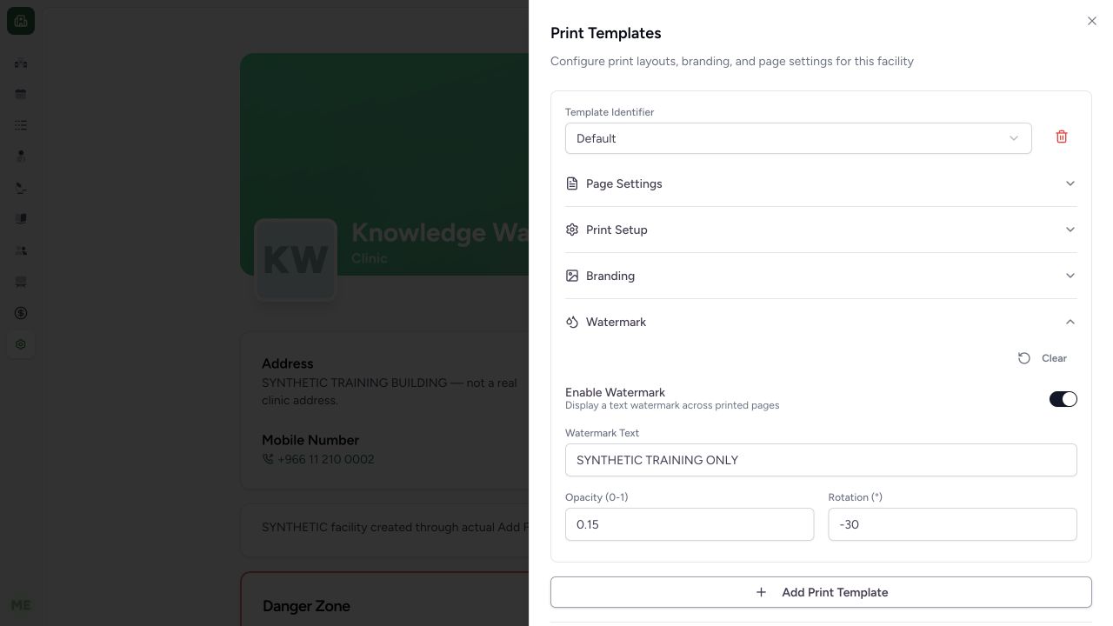Click the Watermark droplet icon

coord(572,322)
